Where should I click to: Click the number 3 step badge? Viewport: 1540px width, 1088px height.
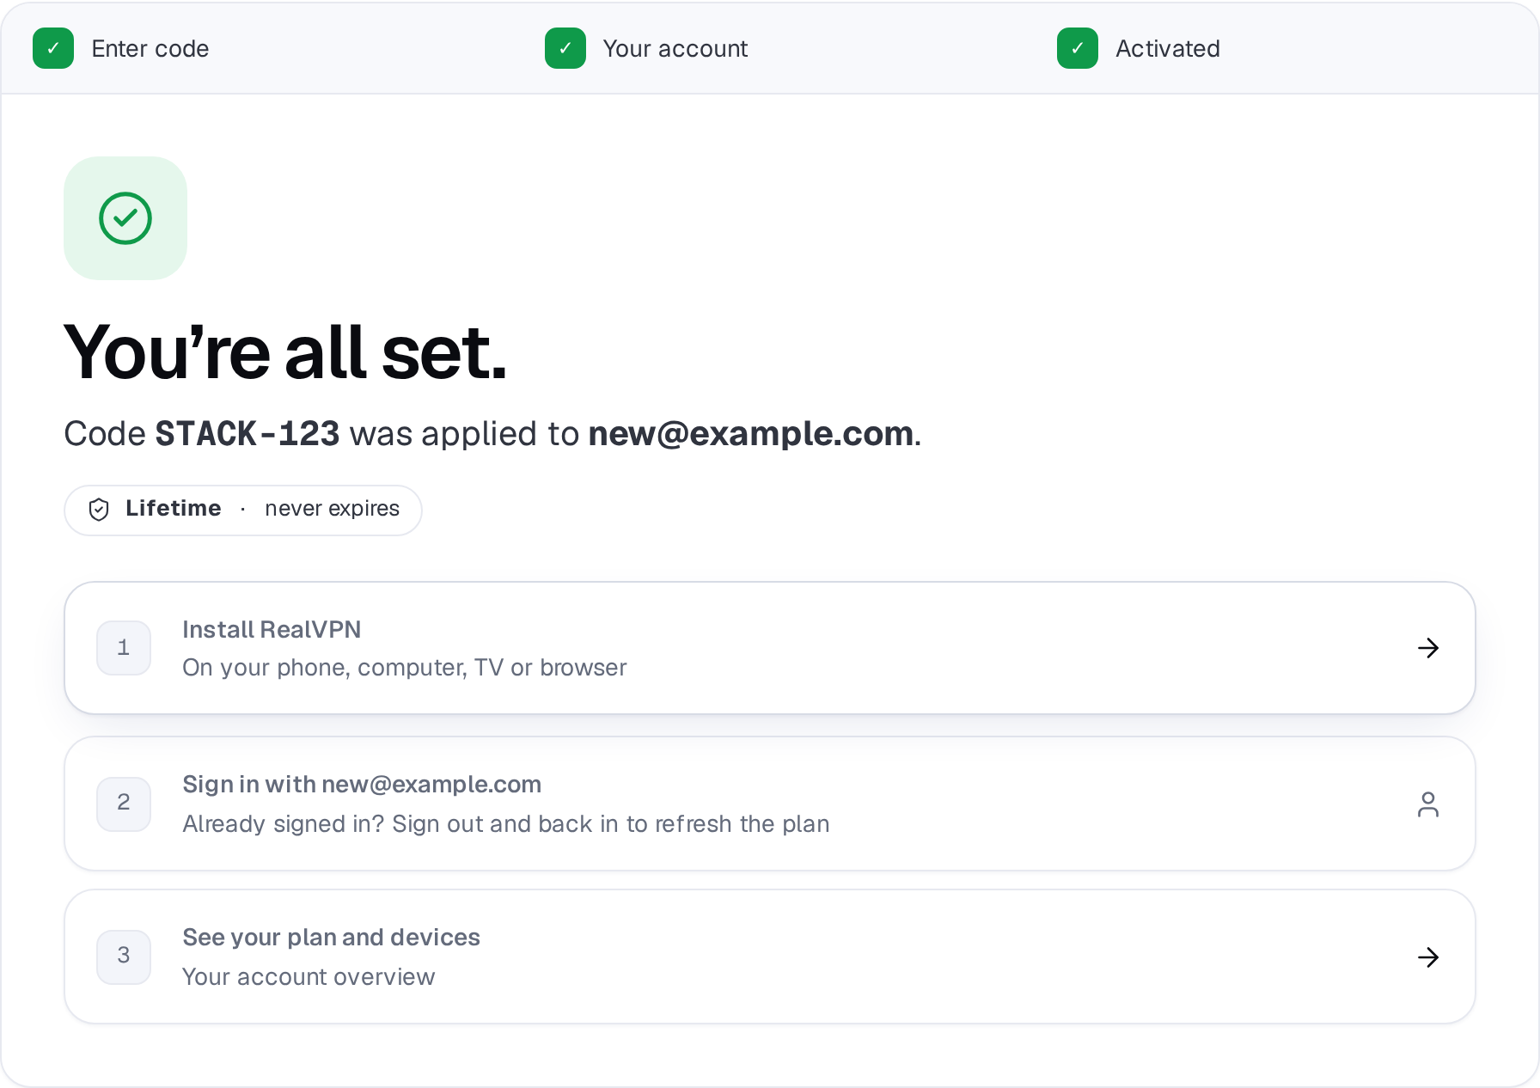coord(124,957)
